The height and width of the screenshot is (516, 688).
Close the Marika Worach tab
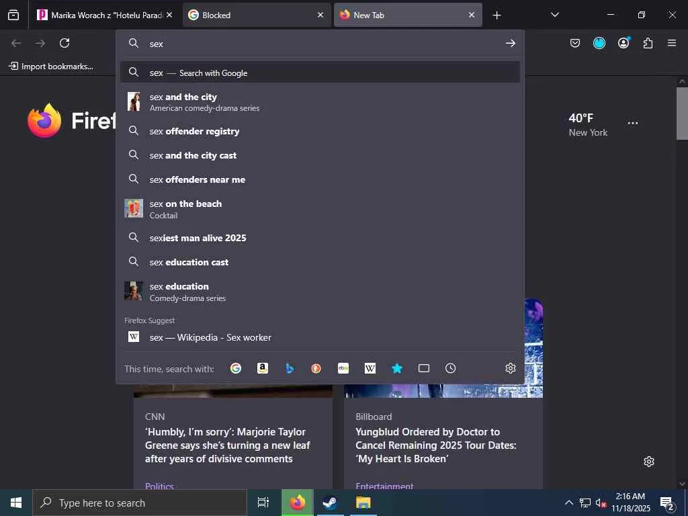tap(169, 15)
